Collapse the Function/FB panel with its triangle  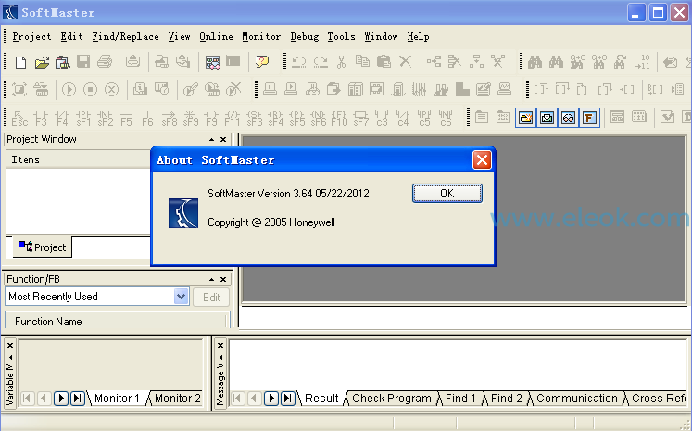point(211,280)
